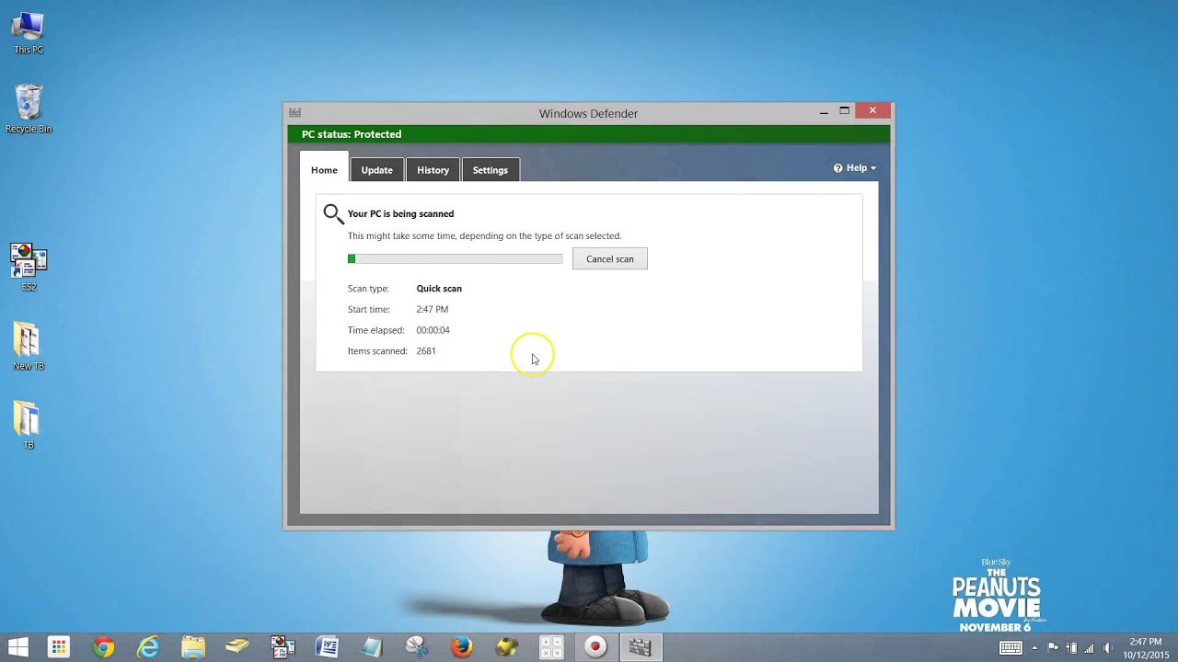The width and height of the screenshot is (1178, 662).
Task: Minimize the Windows Defender window
Action: tap(824, 111)
